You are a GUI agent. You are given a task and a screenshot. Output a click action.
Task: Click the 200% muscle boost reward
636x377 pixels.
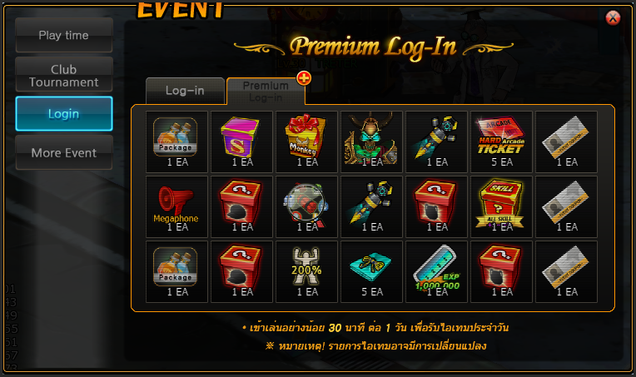point(306,271)
